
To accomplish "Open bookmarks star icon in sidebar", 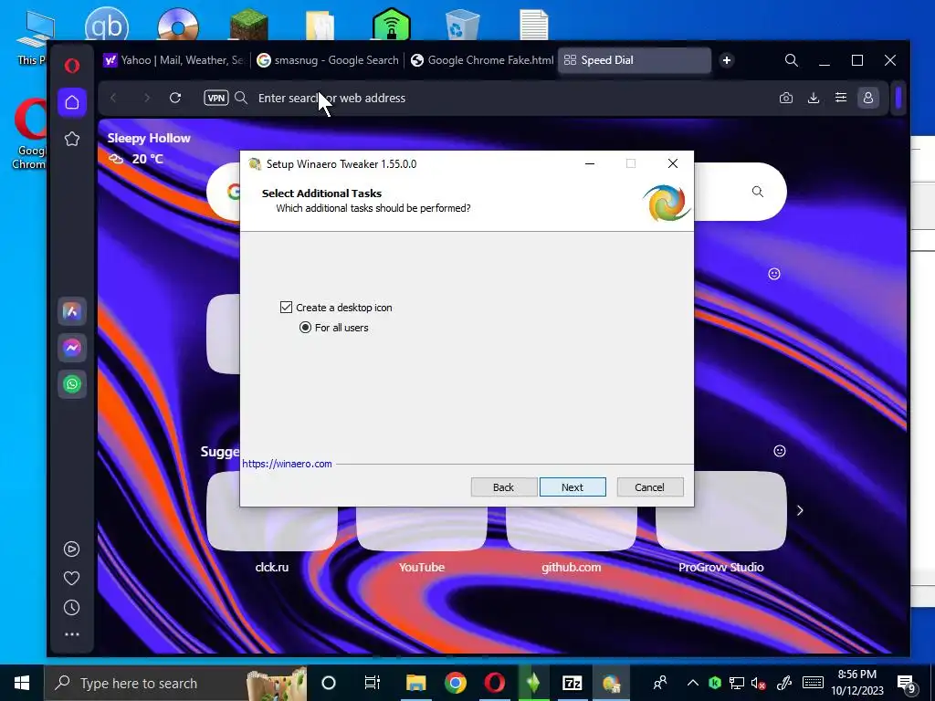I will pyautogui.click(x=72, y=139).
